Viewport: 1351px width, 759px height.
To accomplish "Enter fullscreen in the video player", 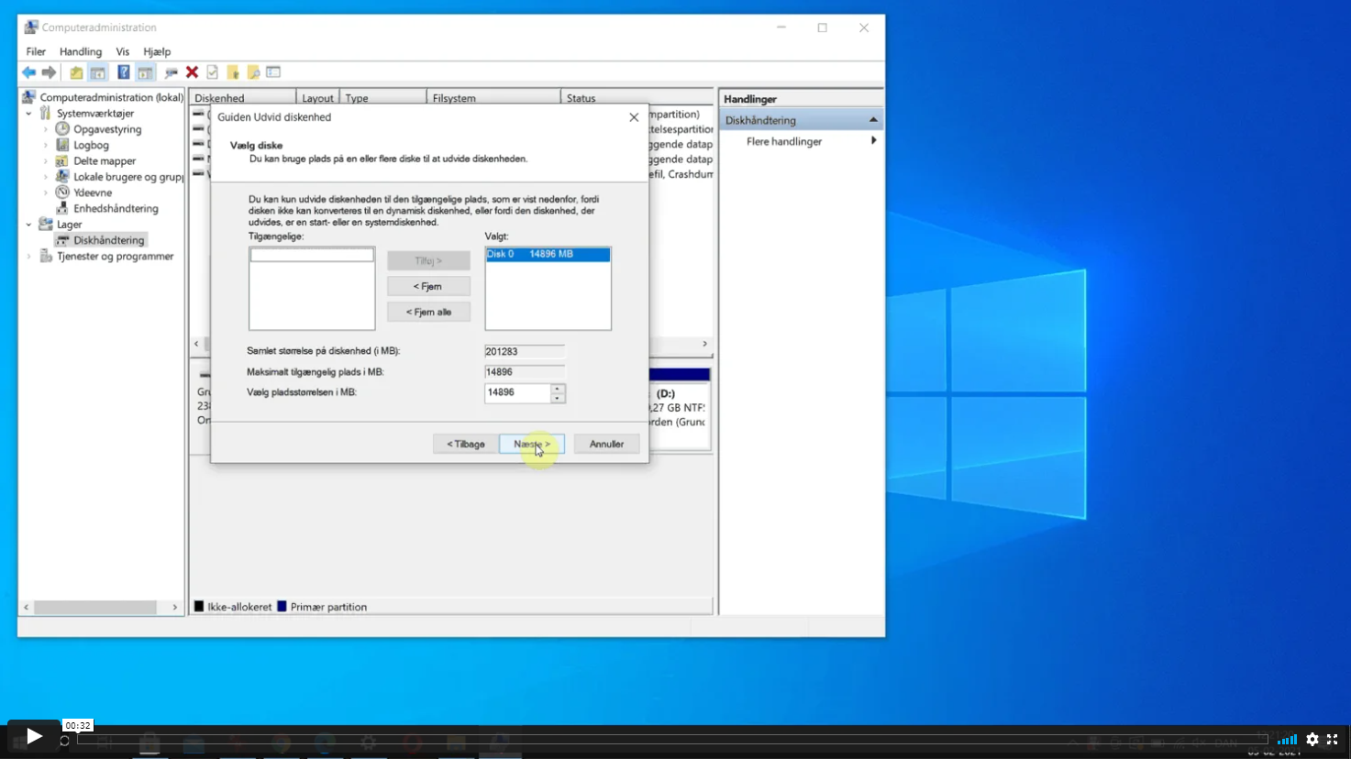I will coord(1333,739).
